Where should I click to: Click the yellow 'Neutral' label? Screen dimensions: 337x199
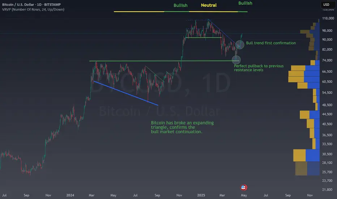pyautogui.click(x=209, y=5)
